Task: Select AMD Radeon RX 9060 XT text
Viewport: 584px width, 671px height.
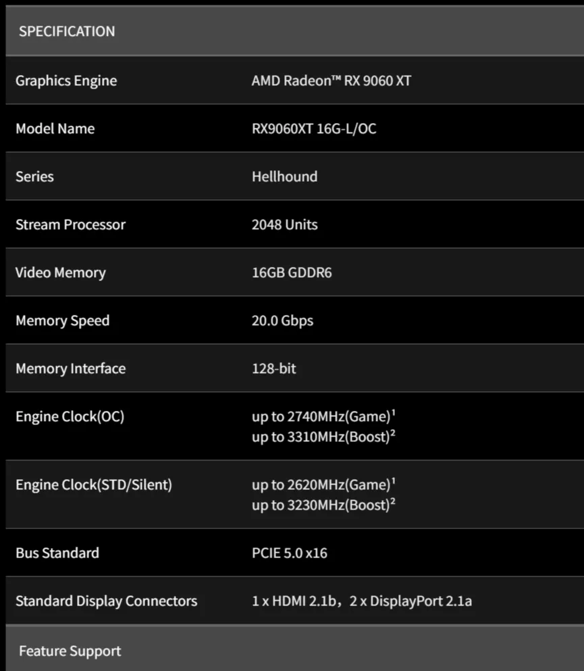Action: (331, 80)
